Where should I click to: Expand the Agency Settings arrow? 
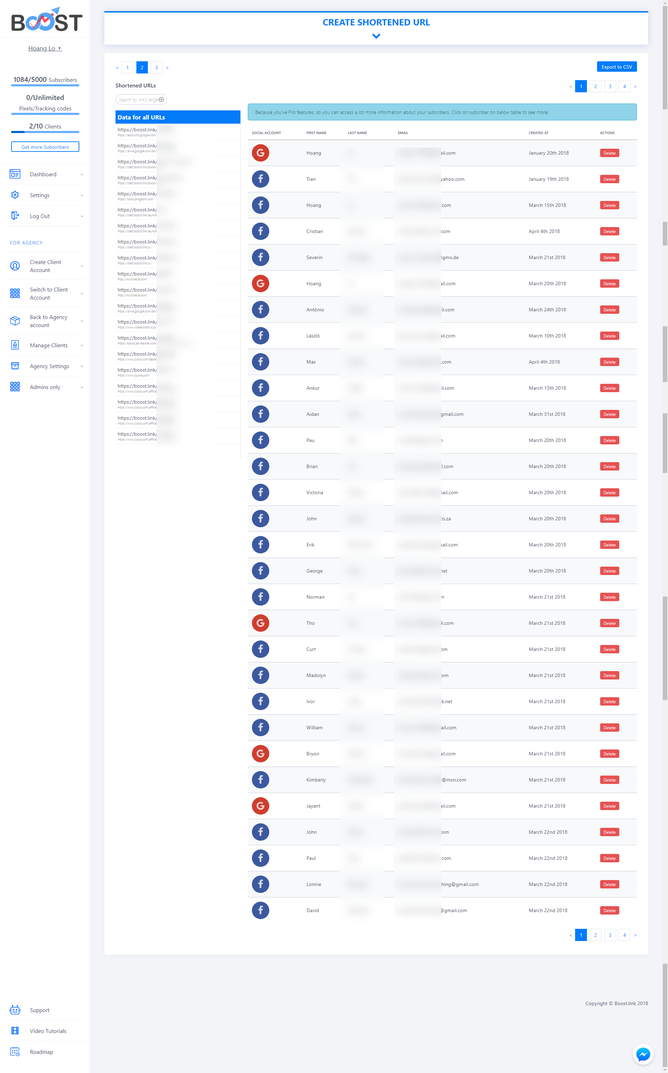coord(82,366)
